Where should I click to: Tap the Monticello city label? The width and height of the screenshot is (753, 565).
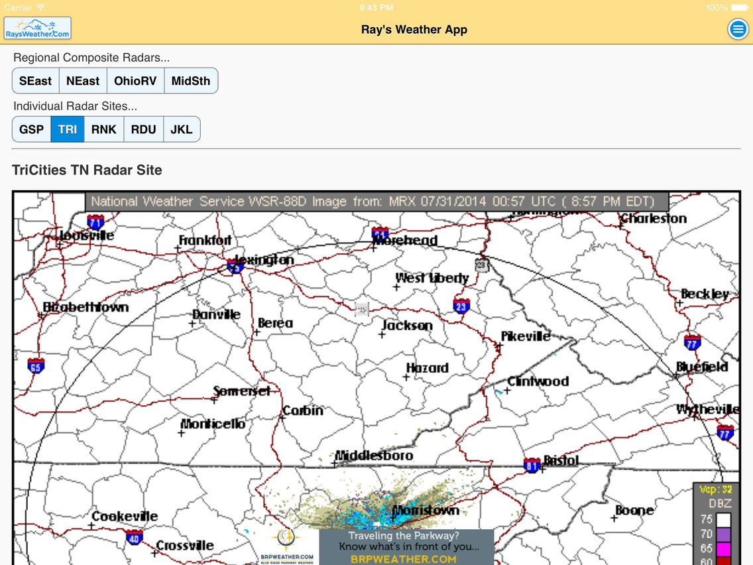(x=213, y=424)
